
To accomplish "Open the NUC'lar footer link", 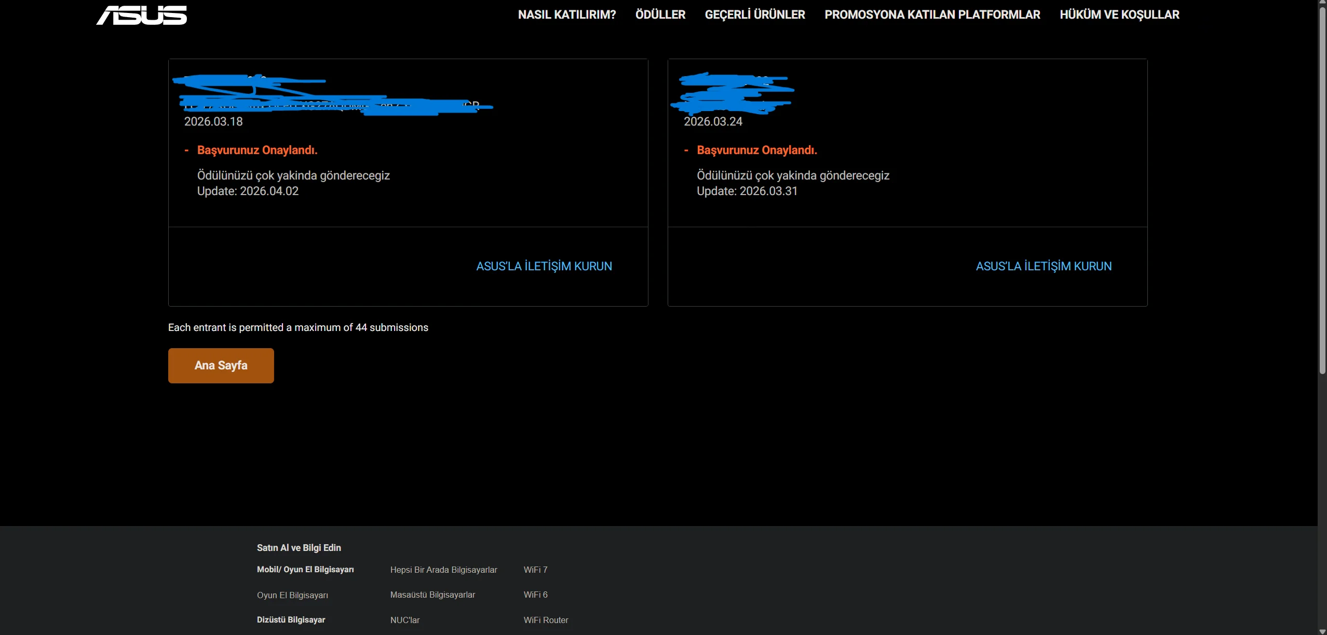I will pos(405,620).
